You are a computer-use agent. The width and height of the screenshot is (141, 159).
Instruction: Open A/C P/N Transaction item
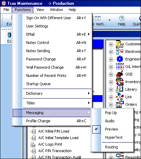tap(55, 151)
